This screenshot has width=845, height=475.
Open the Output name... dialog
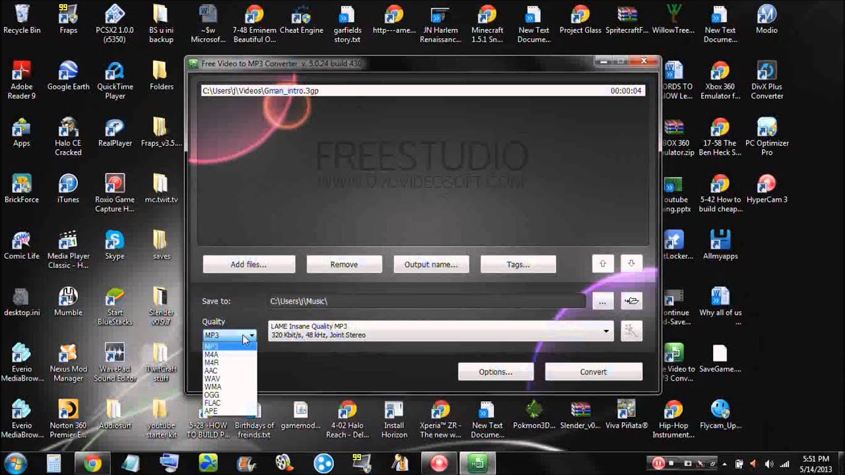pyautogui.click(x=431, y=265)
